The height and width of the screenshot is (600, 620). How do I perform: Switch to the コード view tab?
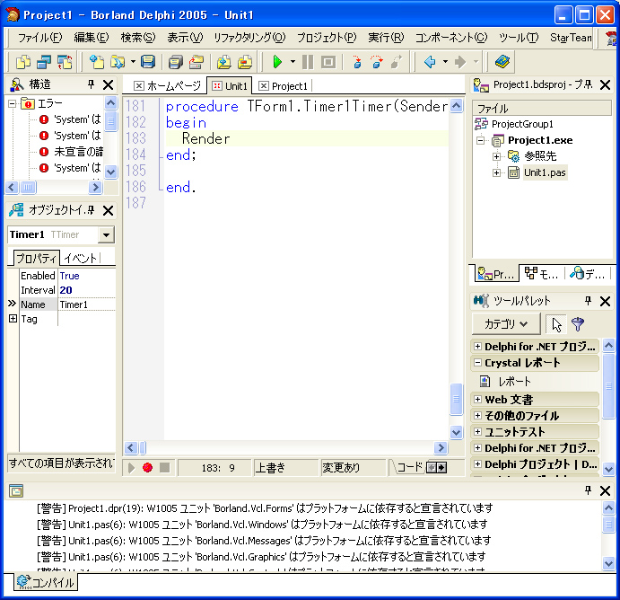click(408, 467)
